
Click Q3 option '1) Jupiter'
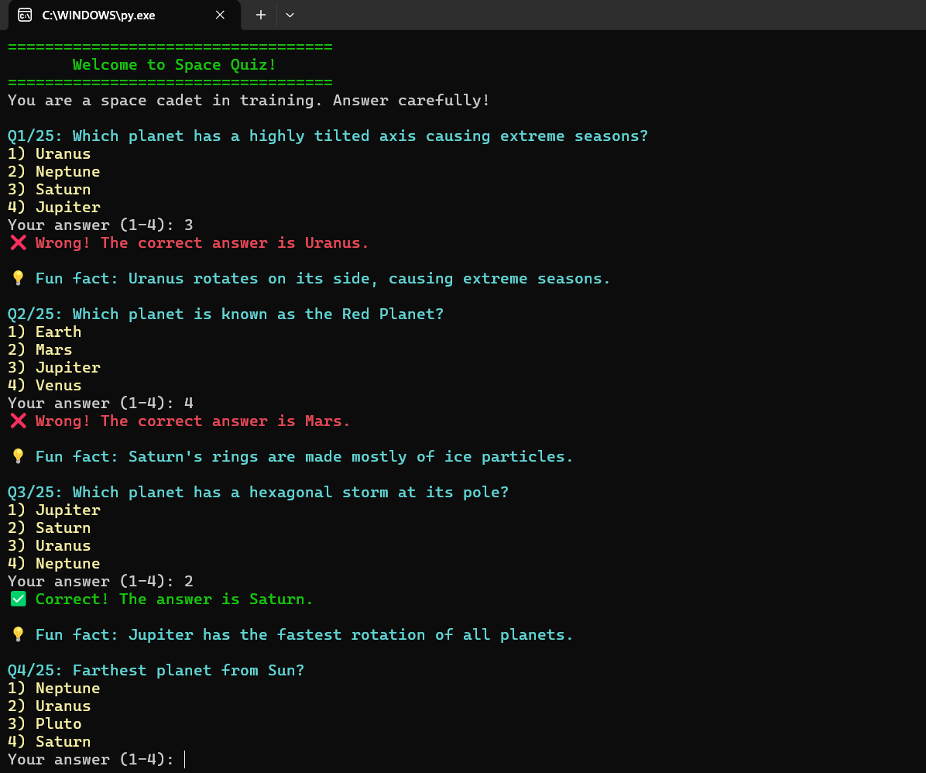point(53,510)
